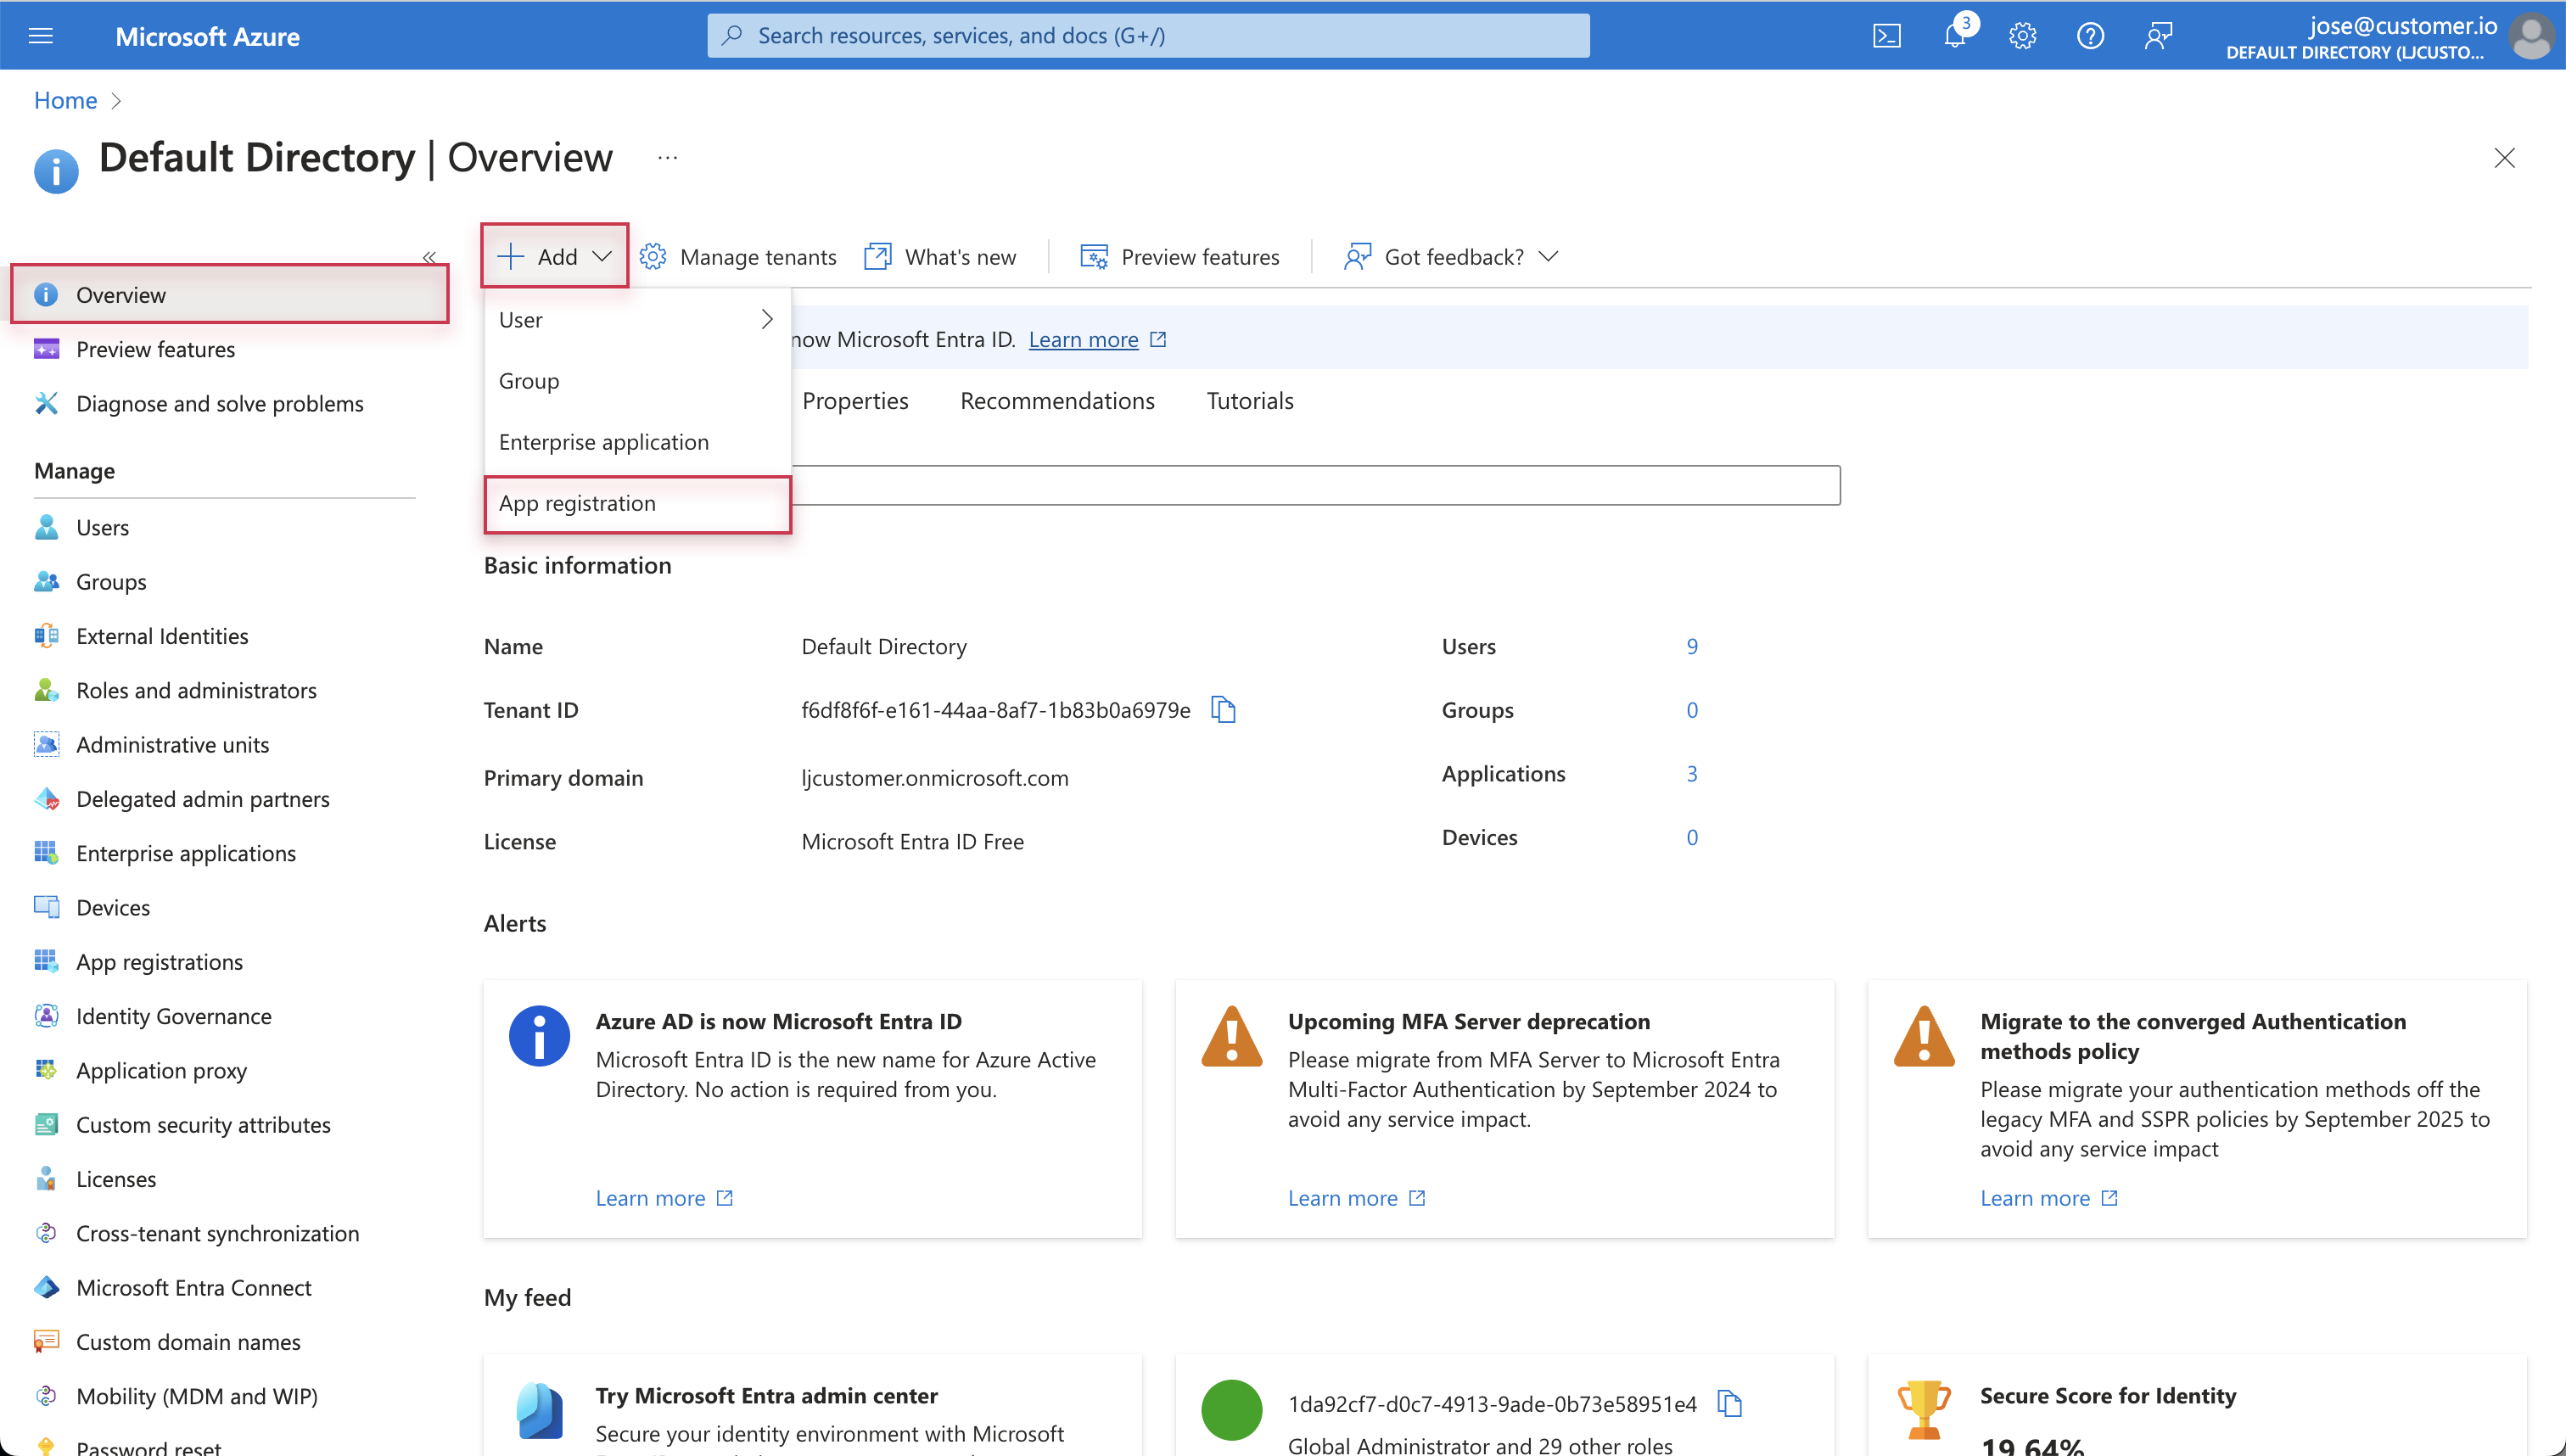Close the Default Directory blade
Screen dimensions: 2566x1456
pyautogui.click(x=2504, y=158)
